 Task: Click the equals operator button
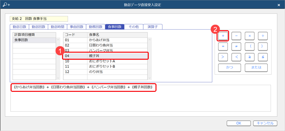pos(223,46)
